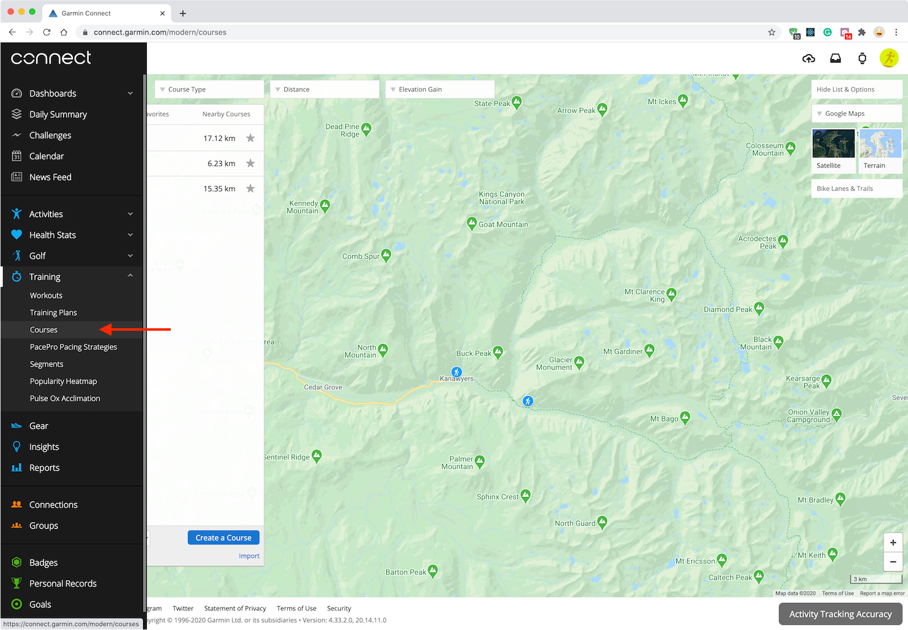Open the notifications inbox icon
The height and width of the screenshot is (630, 908).
tap(835, 58)
